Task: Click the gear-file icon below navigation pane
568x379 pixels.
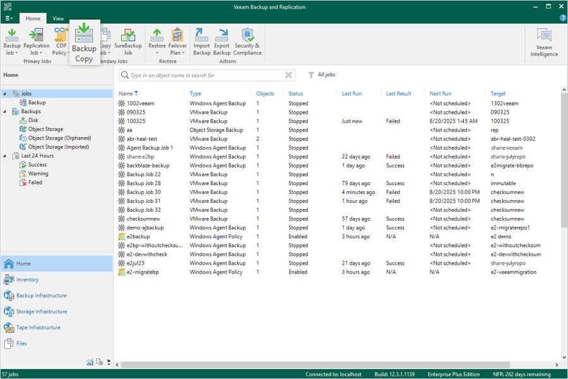Action: pos(100,362)
